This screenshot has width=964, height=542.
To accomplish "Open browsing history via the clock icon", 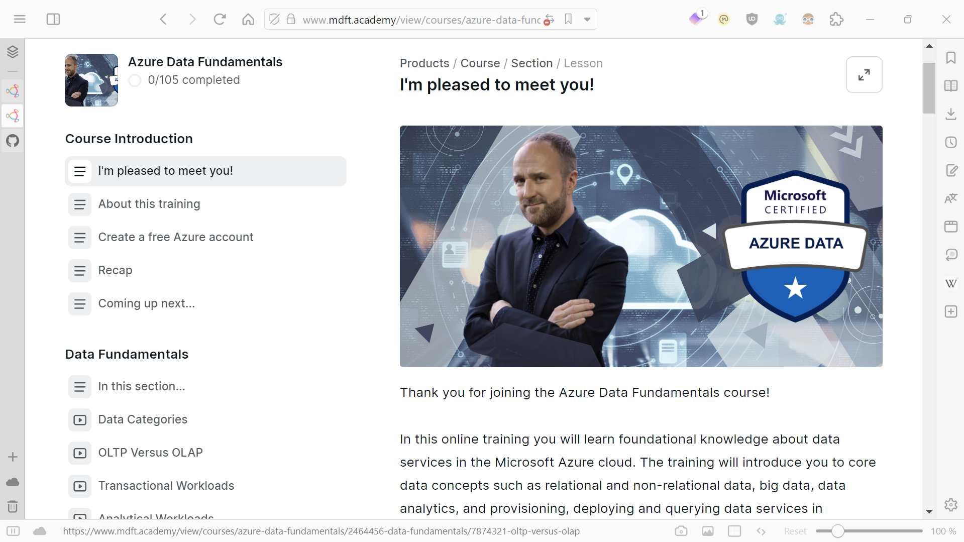I will point(951,142).
